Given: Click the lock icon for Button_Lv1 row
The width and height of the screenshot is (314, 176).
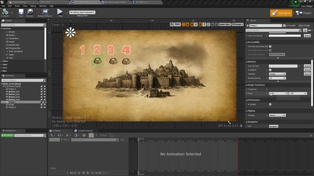Looking at the screenshot, I should [x=42, y=91].
